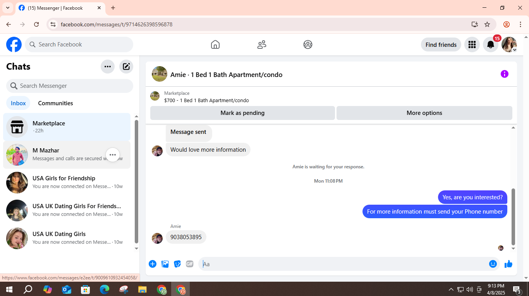Click the listing thumbnail in conversation header
529x296 pixels.
[x=160, y=74]
